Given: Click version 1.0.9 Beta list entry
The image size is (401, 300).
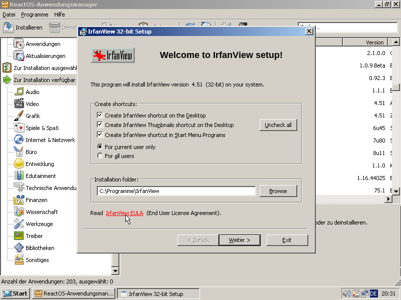Looking at the screenshot, I should pyautogui.click(x=372, y=65).
